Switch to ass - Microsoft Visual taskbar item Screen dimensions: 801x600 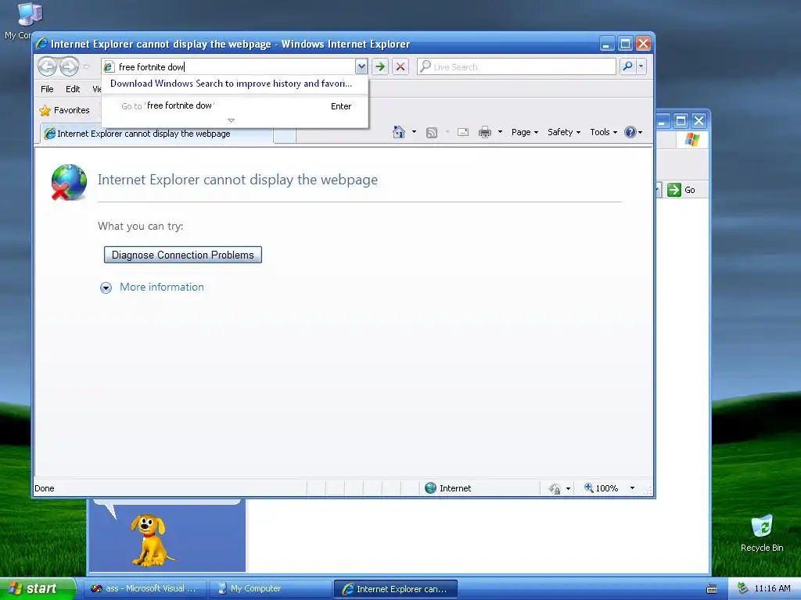[x=145, y=589]
